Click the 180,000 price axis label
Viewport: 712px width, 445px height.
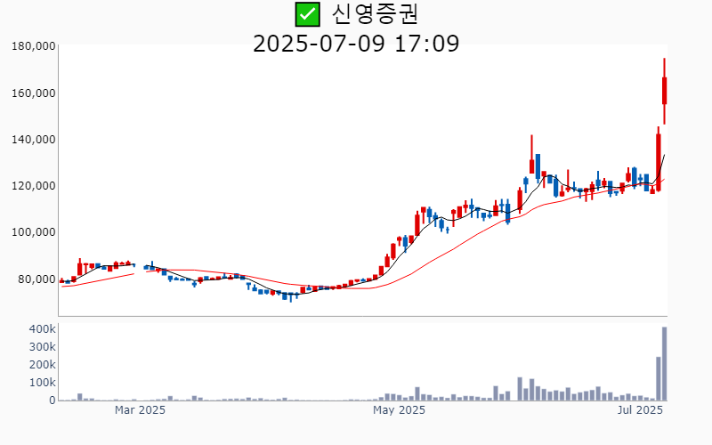pos(34,46)
